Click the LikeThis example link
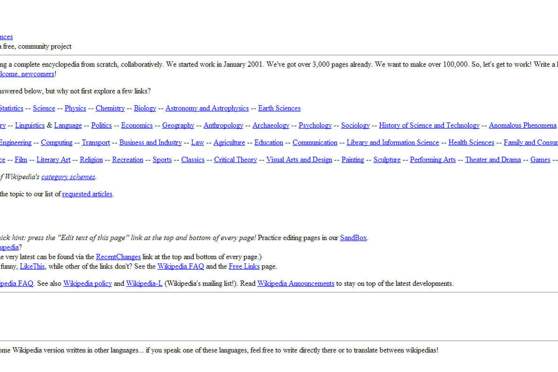 (x=33, y=266)
